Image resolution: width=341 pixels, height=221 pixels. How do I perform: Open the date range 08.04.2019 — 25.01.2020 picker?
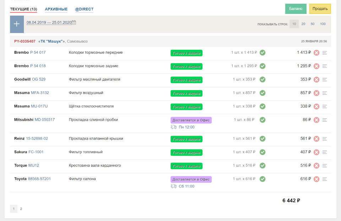pos(49,22)
